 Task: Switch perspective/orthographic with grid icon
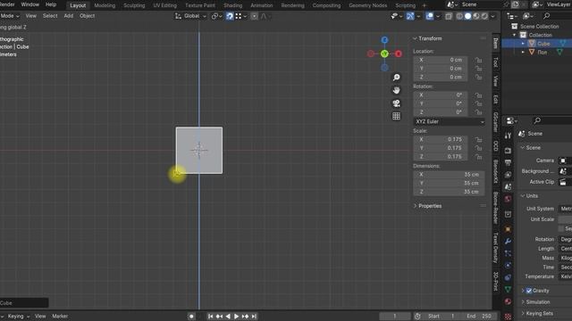(396, 117)
